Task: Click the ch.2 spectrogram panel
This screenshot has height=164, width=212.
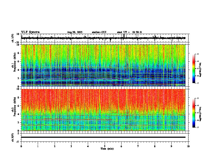Action: tap(103, 110)
